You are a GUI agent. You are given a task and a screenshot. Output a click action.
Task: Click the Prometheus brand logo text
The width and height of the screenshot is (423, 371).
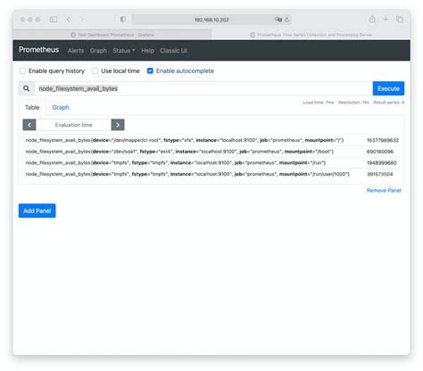click(x=39, y=50)
